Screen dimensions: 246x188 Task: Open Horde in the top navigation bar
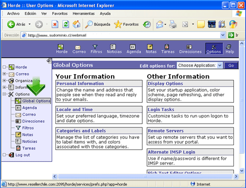62,49
